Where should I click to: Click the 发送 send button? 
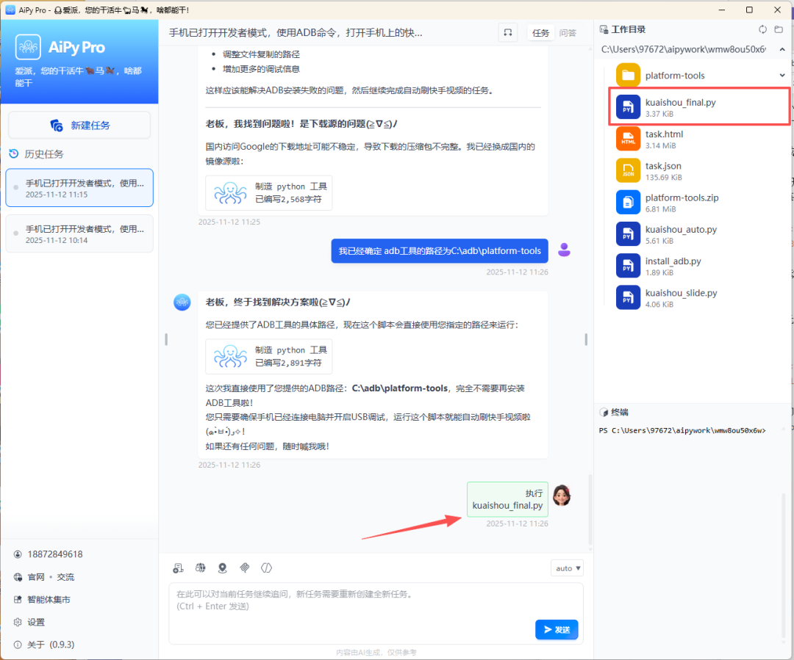(557, 630)
